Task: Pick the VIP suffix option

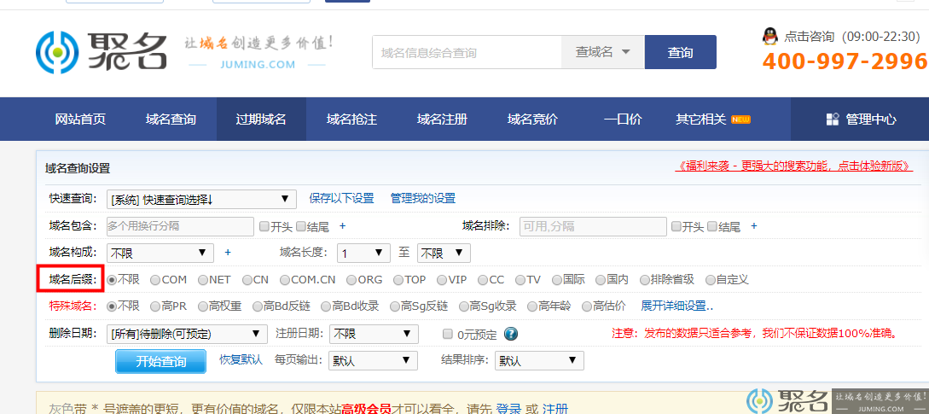Action: click(442, 279)
